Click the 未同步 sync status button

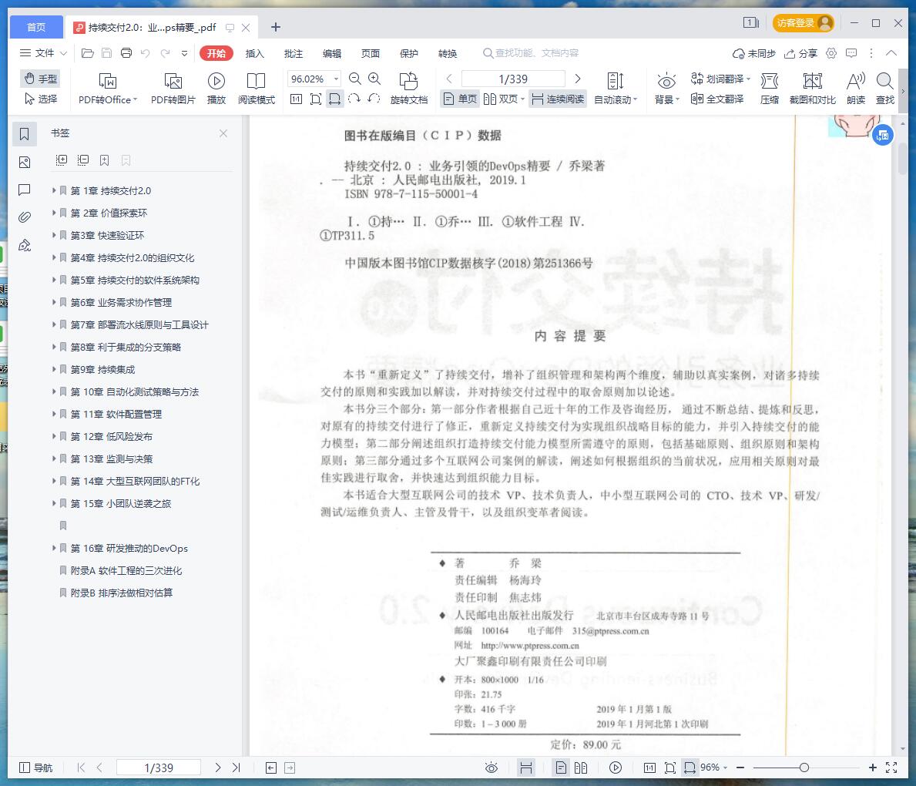[753, 54]
